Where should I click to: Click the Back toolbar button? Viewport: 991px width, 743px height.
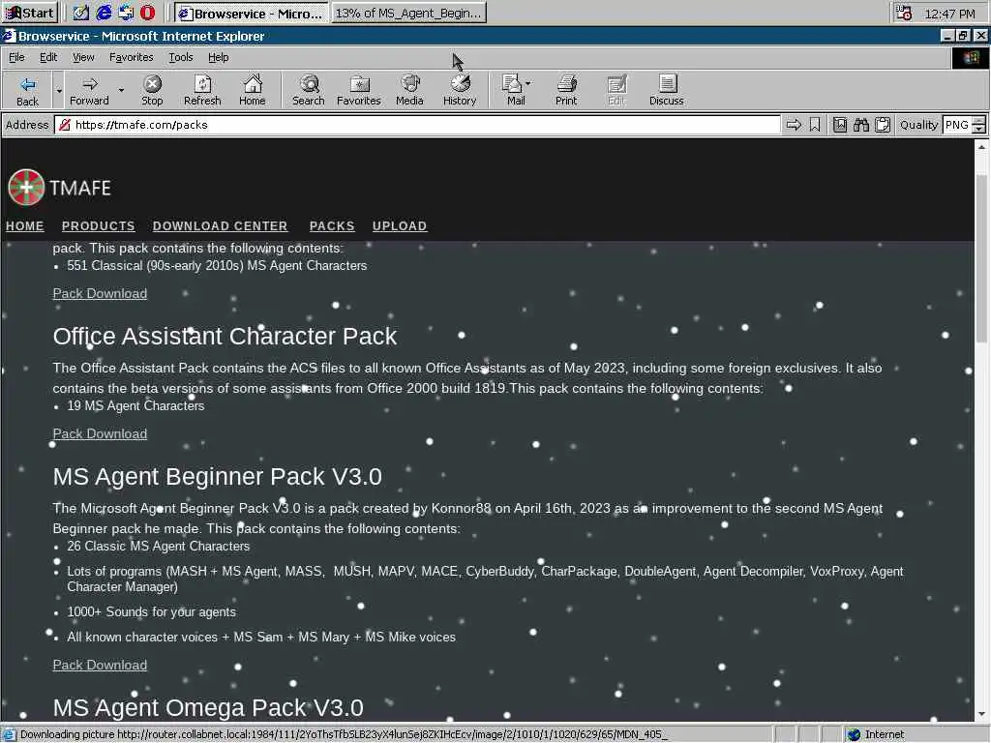[x=27, y=91]
